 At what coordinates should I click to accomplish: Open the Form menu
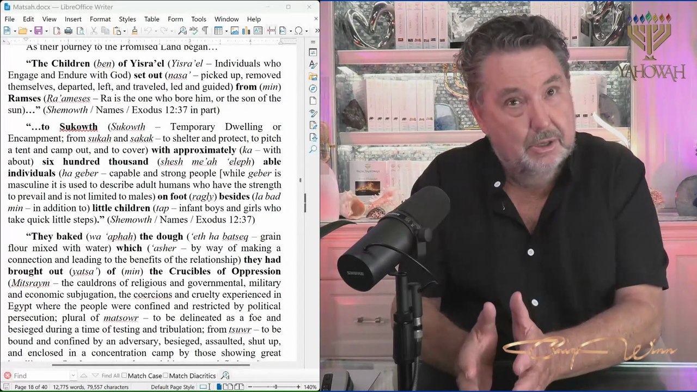point(175,19)
